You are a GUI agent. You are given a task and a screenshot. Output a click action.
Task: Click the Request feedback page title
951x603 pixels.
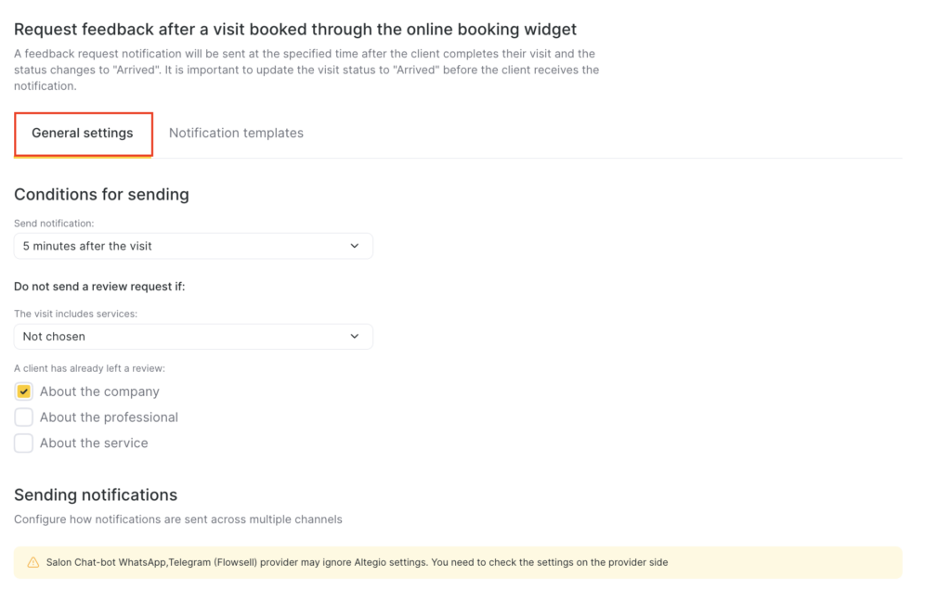[x=295, y=30]
